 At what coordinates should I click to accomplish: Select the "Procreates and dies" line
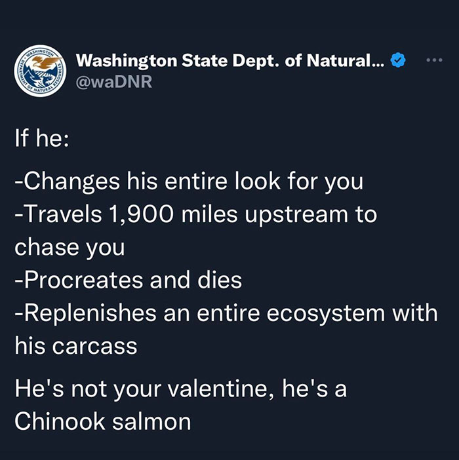coord(129,280)
